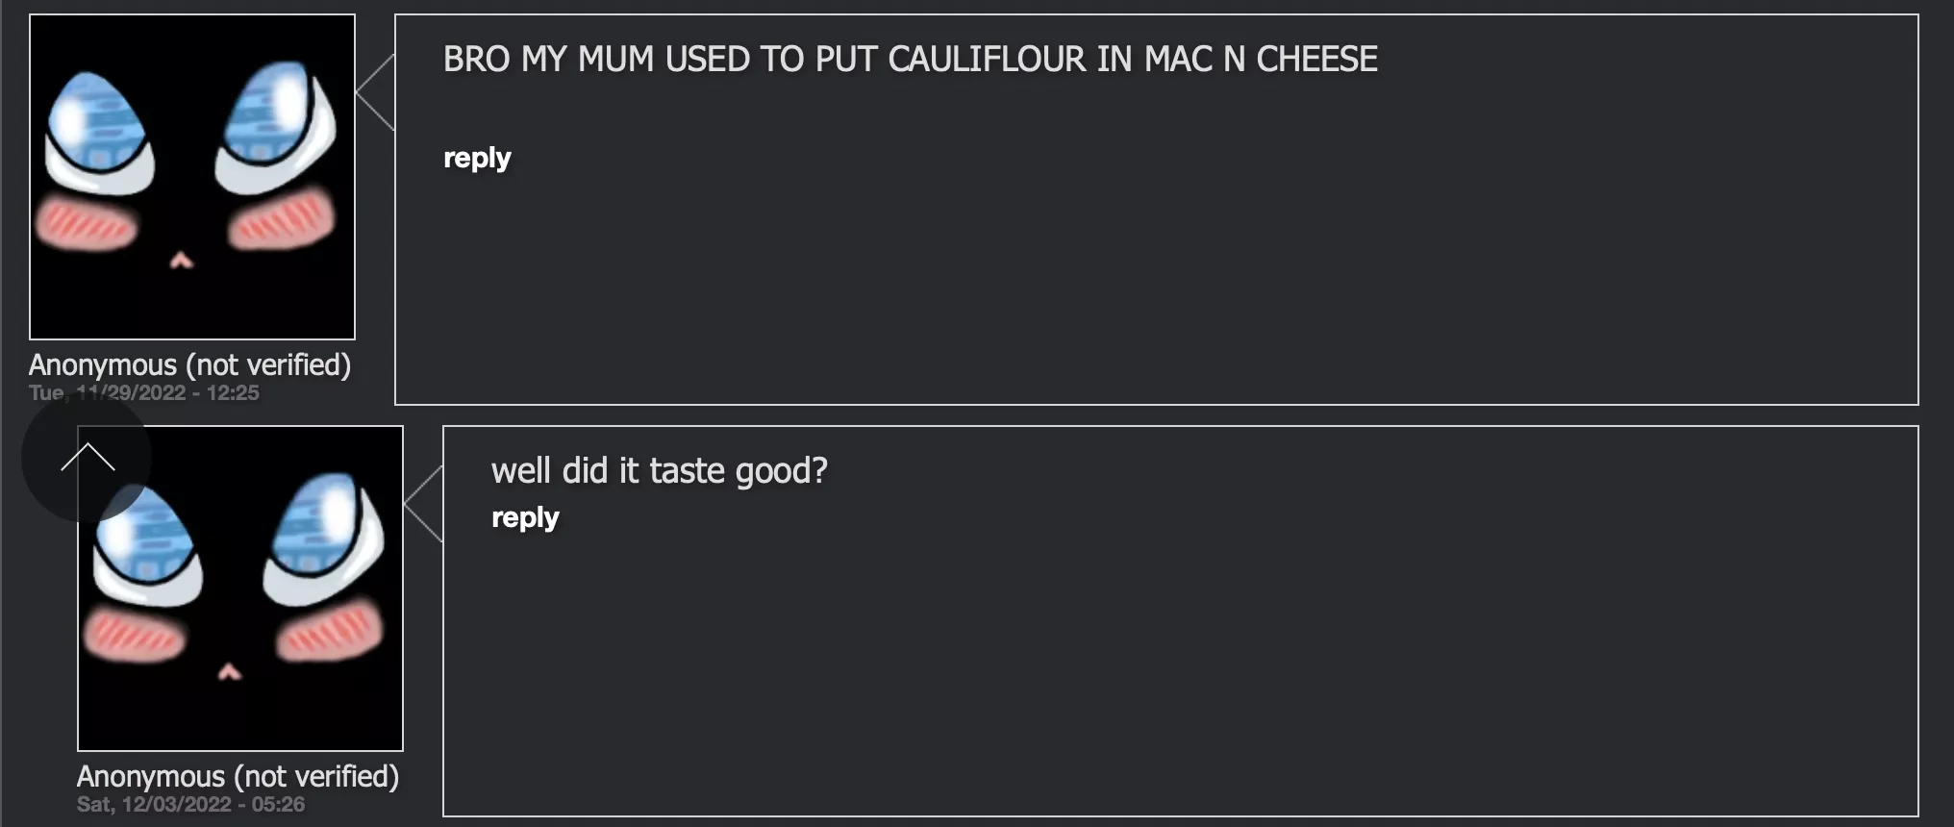Reply to "well did it taste good?" comment
Screen dimensions: 1954x827
pyautogui.click(x=525, y=517)
